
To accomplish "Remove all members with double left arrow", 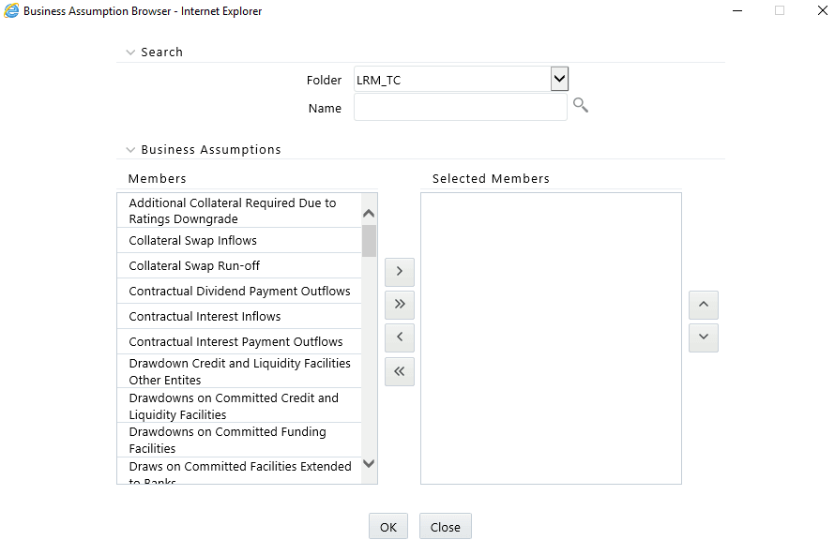I will pyautogui.click(x=399, y=371).
